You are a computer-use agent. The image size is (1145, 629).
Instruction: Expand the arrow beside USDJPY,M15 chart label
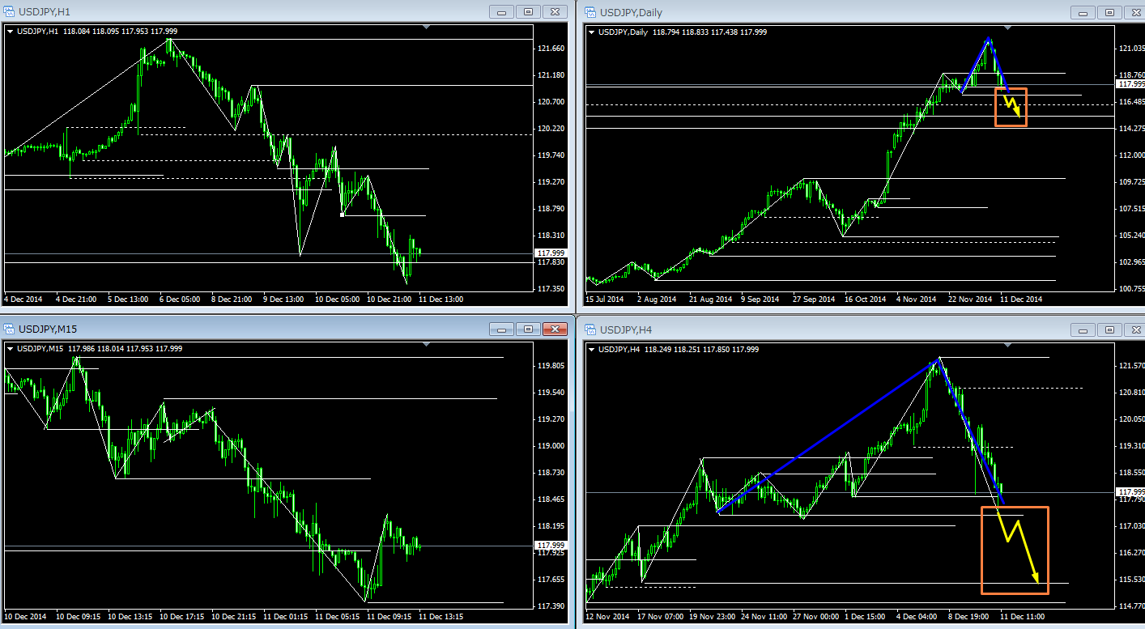(x=11, y=349)
